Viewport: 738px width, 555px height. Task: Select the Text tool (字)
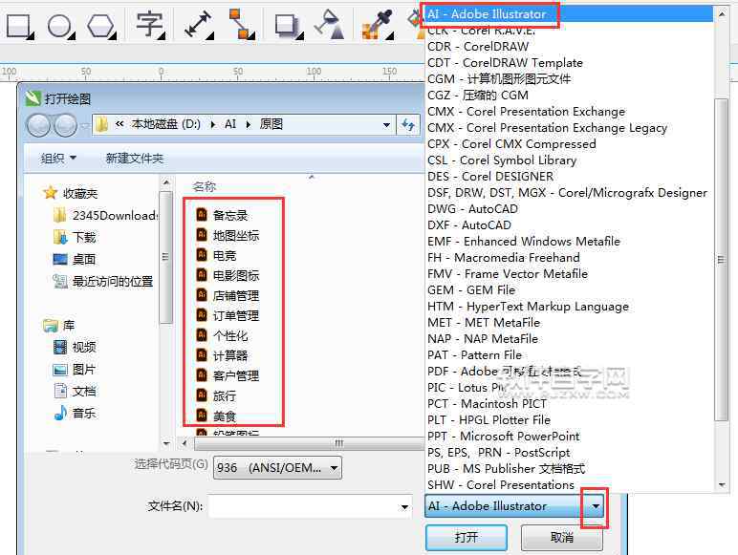click(150, 25)
